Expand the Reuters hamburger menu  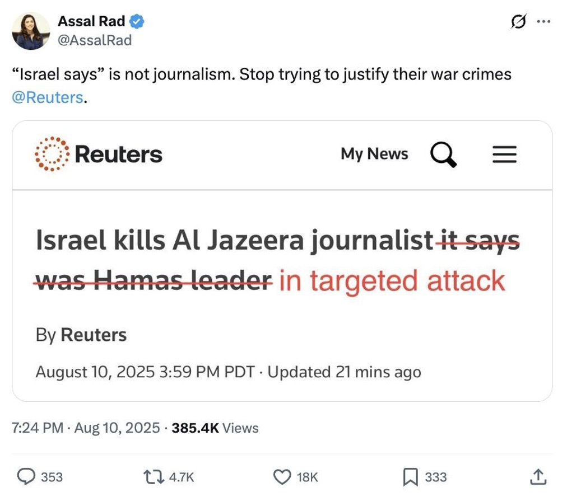click(504, 154)
